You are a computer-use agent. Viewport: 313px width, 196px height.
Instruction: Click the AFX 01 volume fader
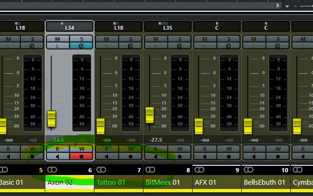pyautogui.click(x=199, y=127)
